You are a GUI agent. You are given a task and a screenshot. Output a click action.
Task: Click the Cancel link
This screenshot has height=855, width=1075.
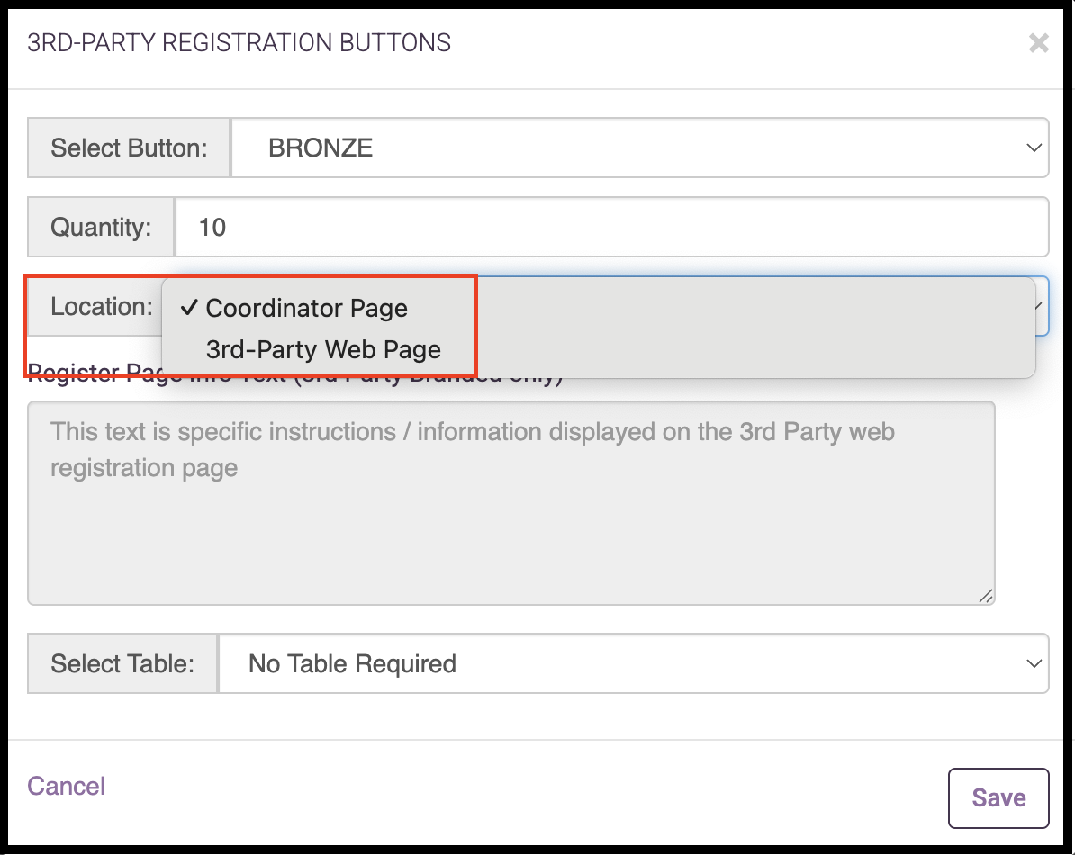[66, 786]
